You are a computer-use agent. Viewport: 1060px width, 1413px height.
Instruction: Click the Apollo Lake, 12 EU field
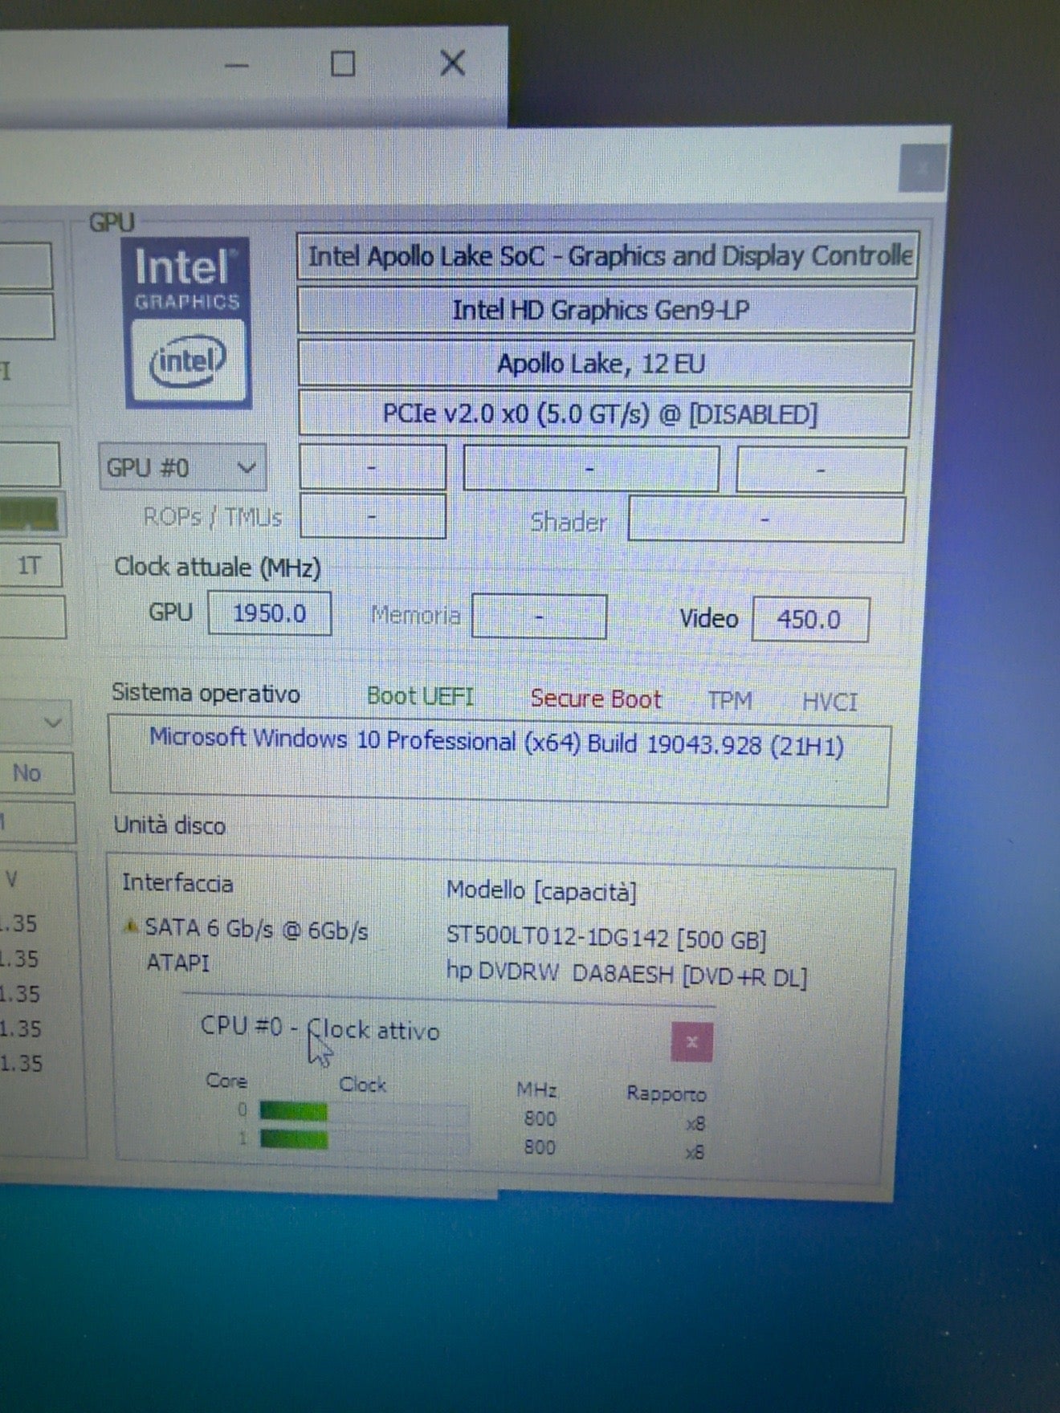tap(605, 364)
